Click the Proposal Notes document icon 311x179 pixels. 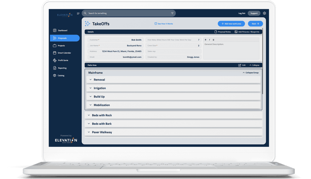click(x=216, y=32)
